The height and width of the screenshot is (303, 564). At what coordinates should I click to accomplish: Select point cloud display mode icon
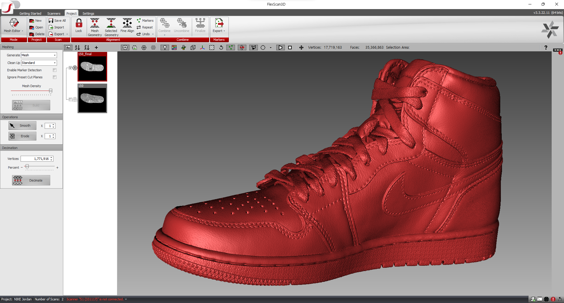tap(153, 48)
